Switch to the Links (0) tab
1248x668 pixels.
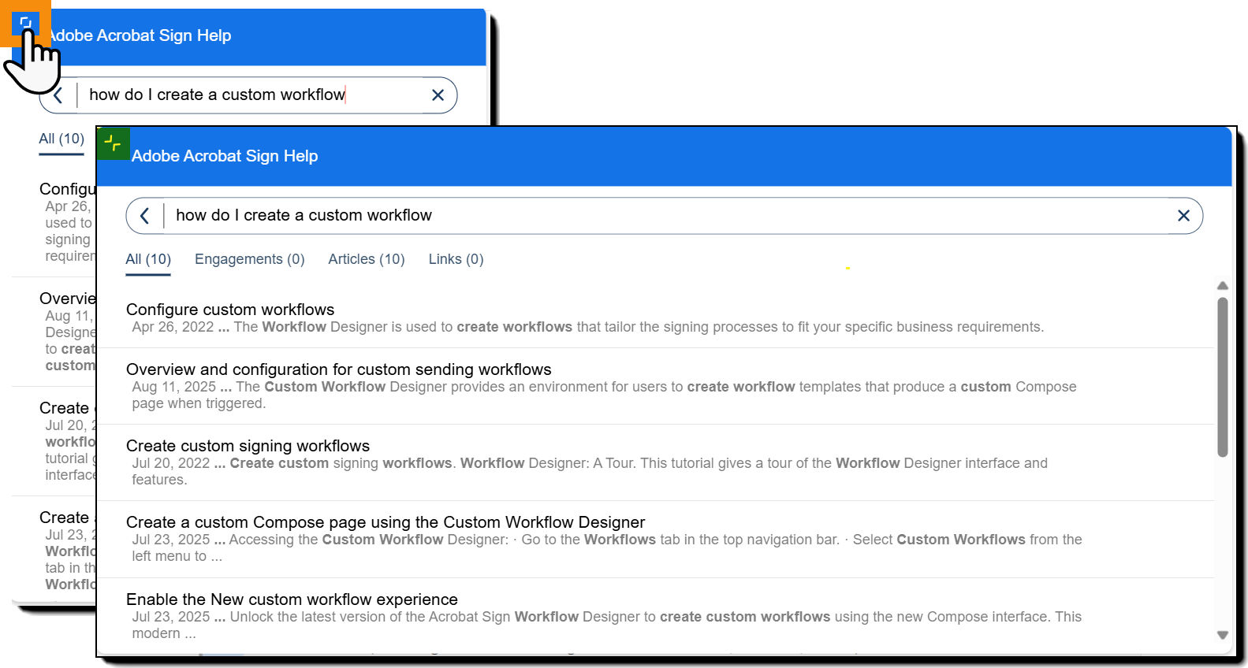click(x=456, y=259)
